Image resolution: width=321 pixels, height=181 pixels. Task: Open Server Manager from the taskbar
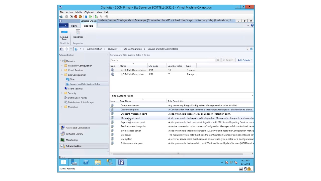(x=74, y=162)
